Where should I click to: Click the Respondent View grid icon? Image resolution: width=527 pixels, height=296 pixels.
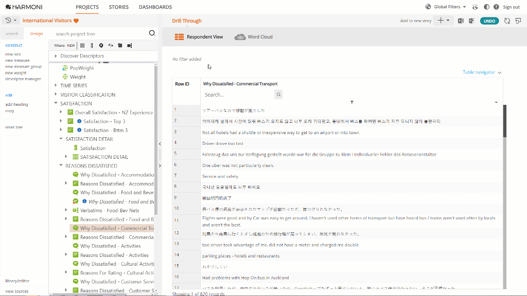coord(179,37)
